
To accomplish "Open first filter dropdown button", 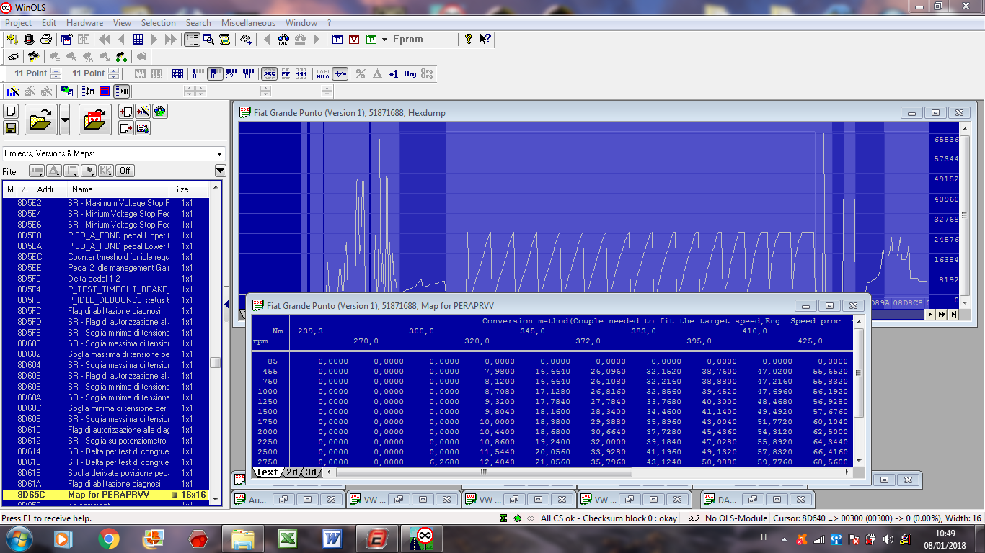I will click(36, 171).
